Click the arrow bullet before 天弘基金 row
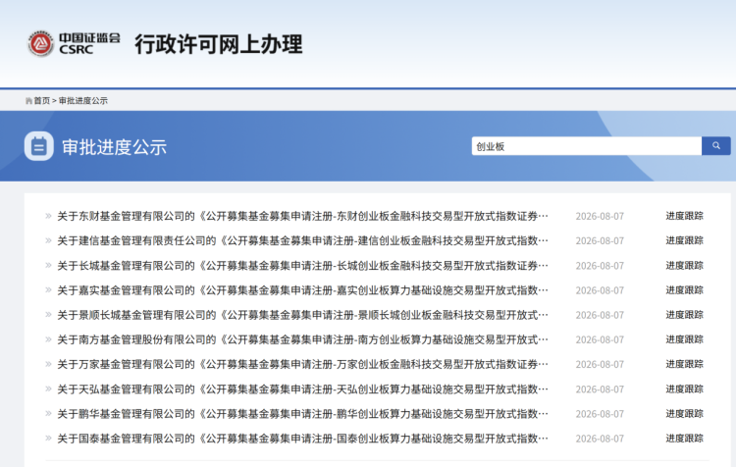Image resolution: width=736 pixels, height=467 pixels. pyautogui.click(x=48, y=389)
